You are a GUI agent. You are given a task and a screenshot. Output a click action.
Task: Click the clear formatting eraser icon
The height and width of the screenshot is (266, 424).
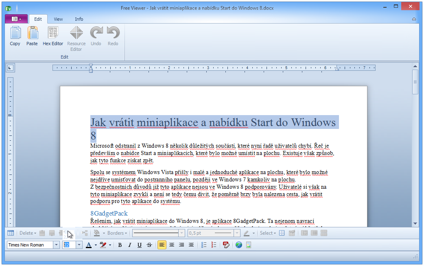226,245
